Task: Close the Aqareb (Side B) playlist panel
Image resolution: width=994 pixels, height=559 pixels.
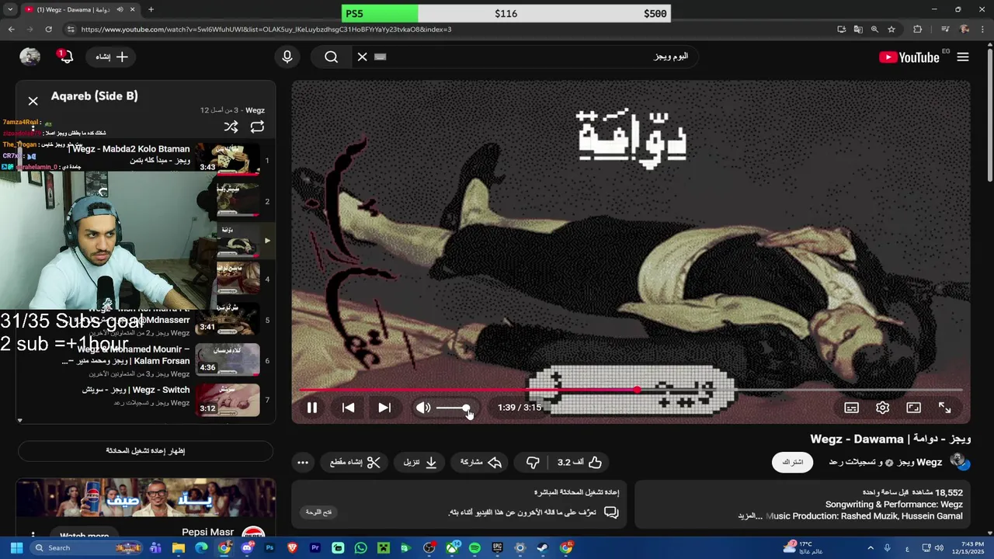Action: (33, 101)
